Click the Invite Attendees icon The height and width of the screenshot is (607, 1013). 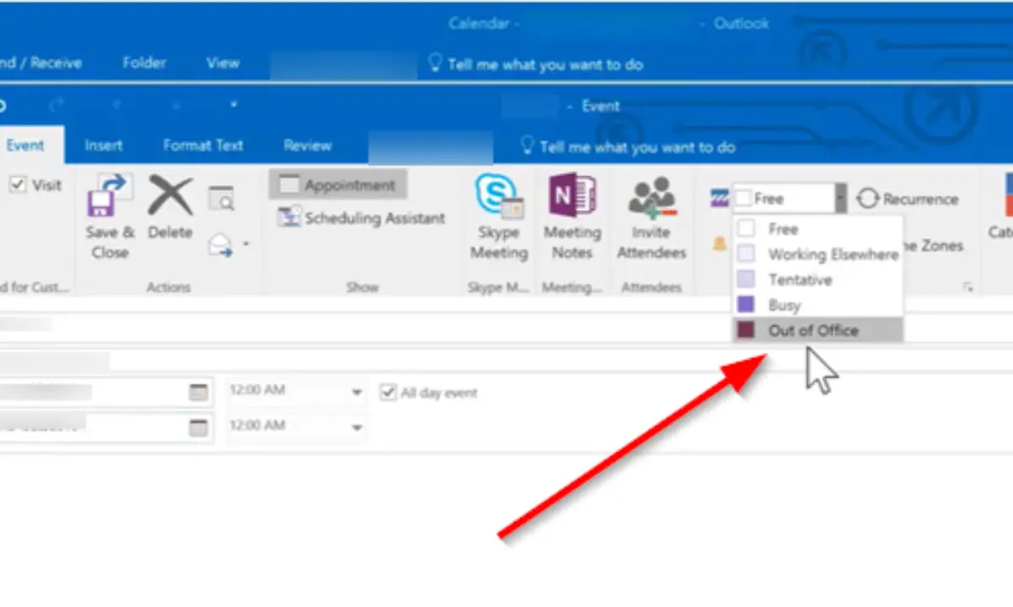[652, 196]
